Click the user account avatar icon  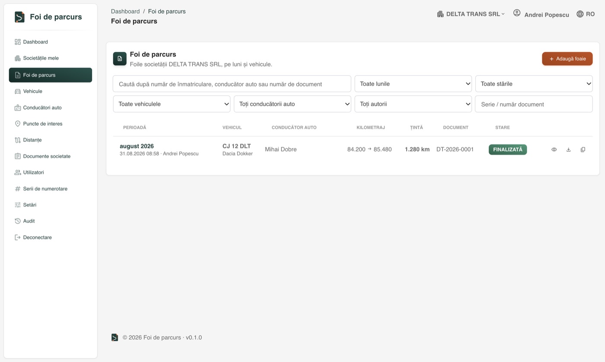tap(517, 13)
